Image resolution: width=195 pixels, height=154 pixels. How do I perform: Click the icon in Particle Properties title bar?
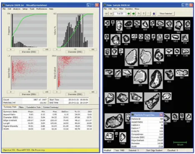tap(132, 115)
